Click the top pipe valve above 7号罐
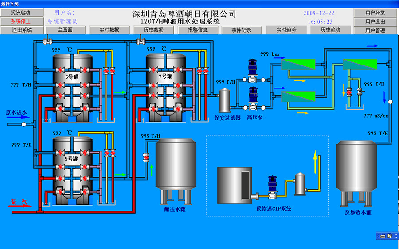 pyautogui.click(x=141, y=41)
